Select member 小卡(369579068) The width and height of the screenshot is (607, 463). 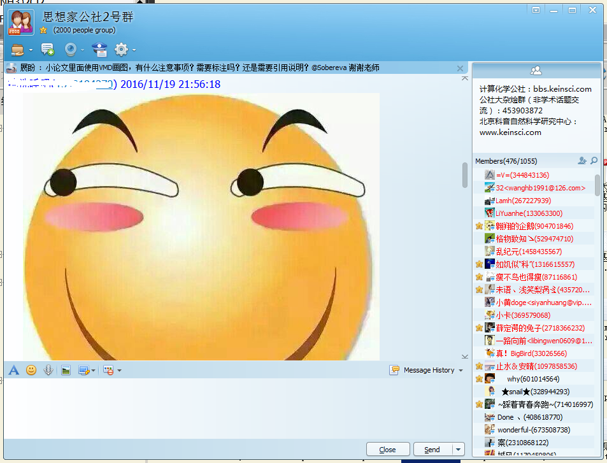534,315
